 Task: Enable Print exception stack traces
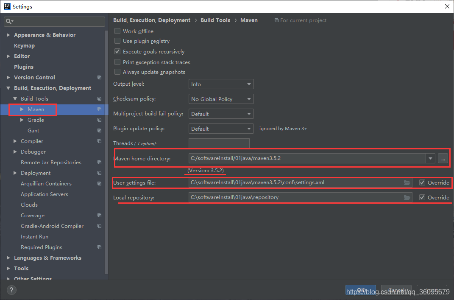pos(117,62)
